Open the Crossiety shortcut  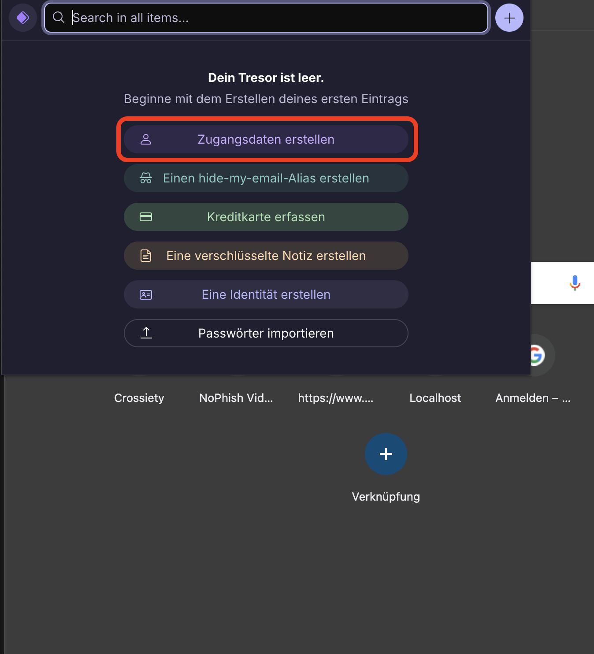point(139,398)
